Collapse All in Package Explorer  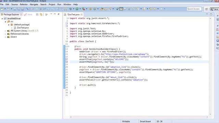[37, 14]
